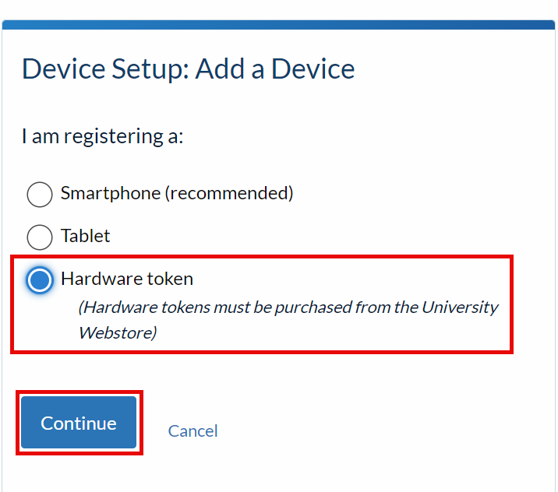
Task: Click the italic University Webstore purchase note
Action: pyautogui.click(x=288, y=320)
